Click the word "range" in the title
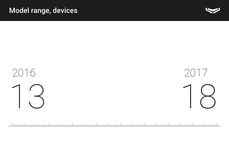Viewport: 229px width, 144px height. (x=41, y=11)
